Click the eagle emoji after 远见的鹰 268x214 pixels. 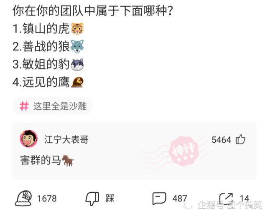pos(77,82)
